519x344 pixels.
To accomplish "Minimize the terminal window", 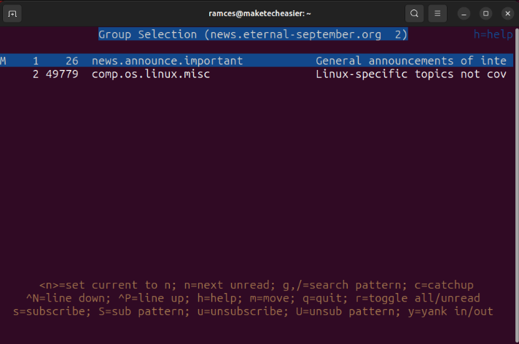I will coord(464,14).
